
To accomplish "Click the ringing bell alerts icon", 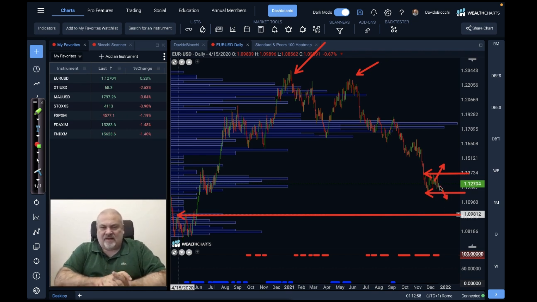I will click(289, 29).
